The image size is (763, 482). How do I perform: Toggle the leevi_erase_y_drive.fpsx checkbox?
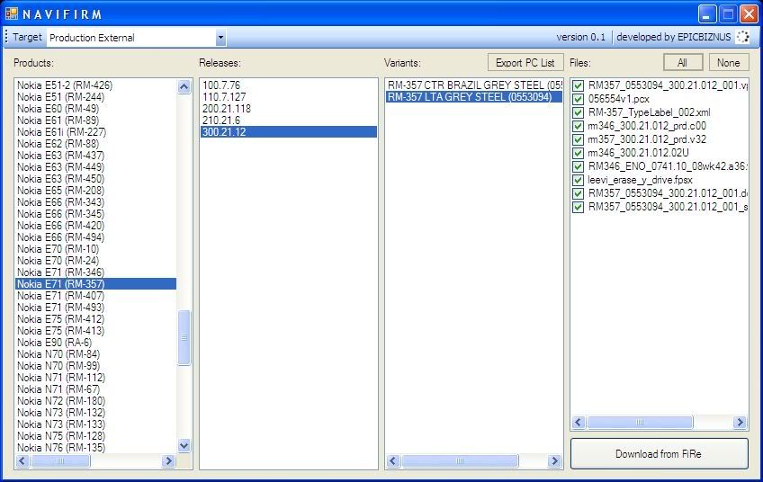(x=578, y=180)
